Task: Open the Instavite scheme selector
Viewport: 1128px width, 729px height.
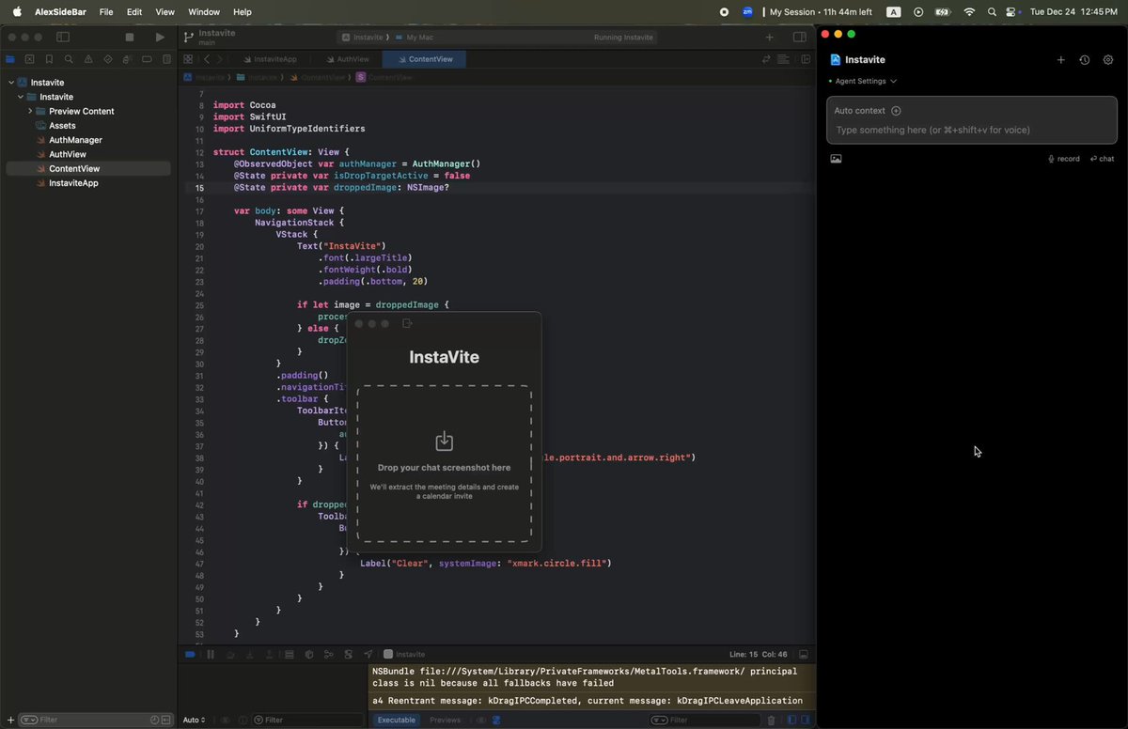Action: click(x=363, y=38)
